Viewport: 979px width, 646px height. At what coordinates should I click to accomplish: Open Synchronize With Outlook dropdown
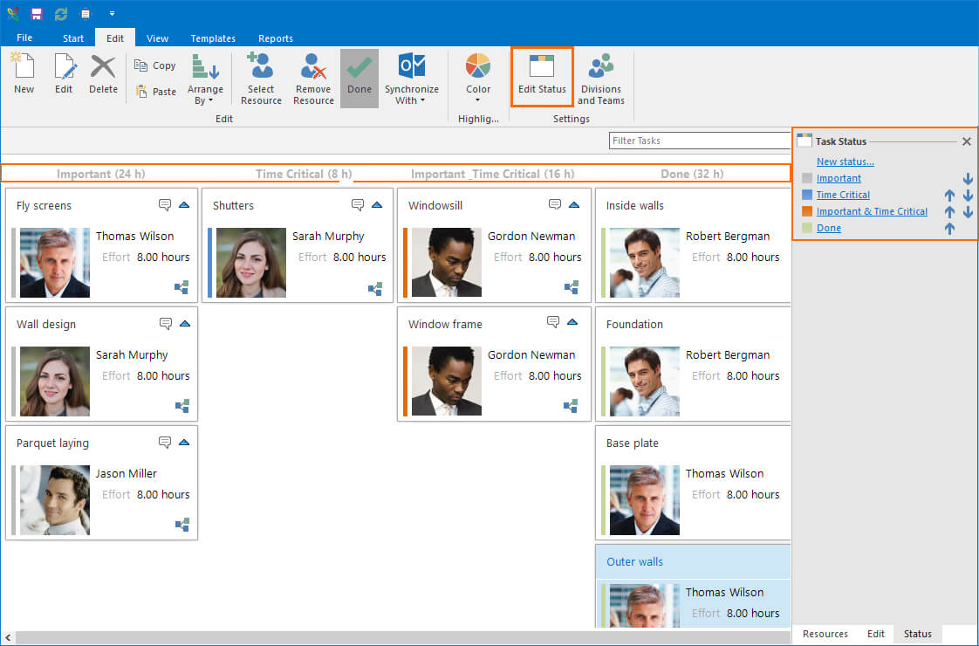[412, 79]
